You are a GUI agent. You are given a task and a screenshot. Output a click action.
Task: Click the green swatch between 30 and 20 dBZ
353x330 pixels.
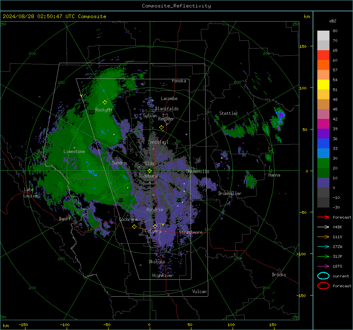click(323, 163)
